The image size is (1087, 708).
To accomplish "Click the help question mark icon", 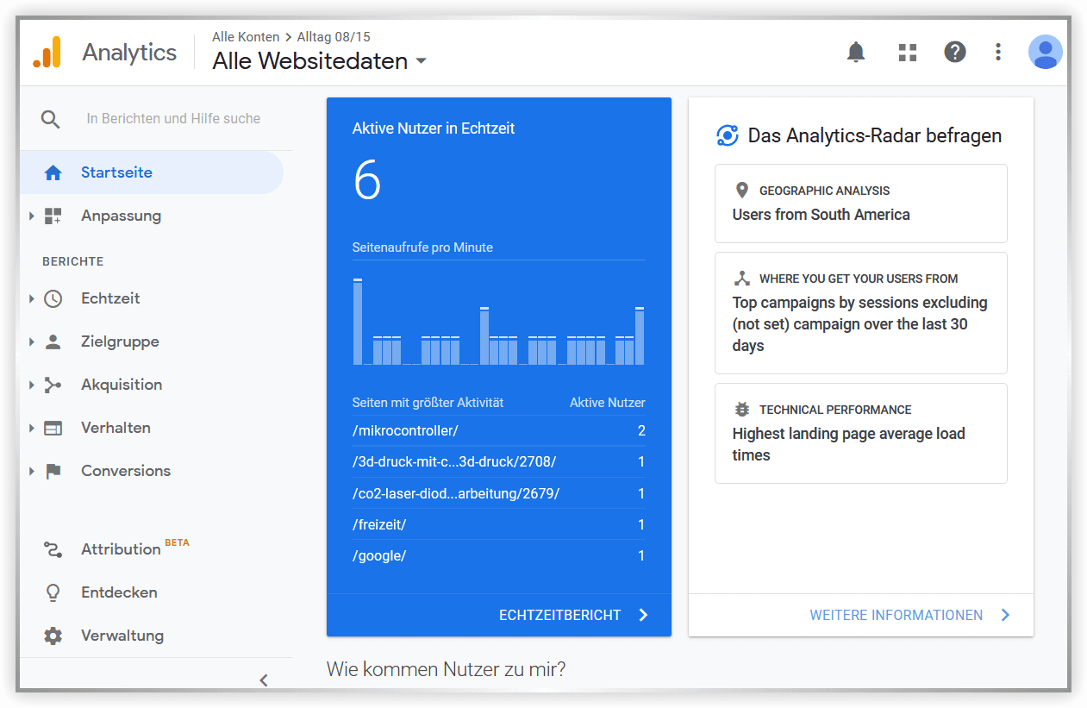I will pyautogui.click(x=954, y=52).
